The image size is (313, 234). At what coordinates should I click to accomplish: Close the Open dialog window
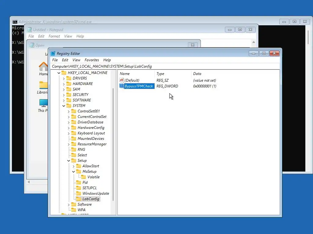click(x=193, y=45)
